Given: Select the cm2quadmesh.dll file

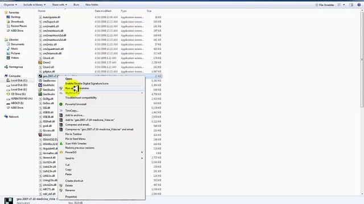Looking at the screenshot, I should [x=53, y=49].
